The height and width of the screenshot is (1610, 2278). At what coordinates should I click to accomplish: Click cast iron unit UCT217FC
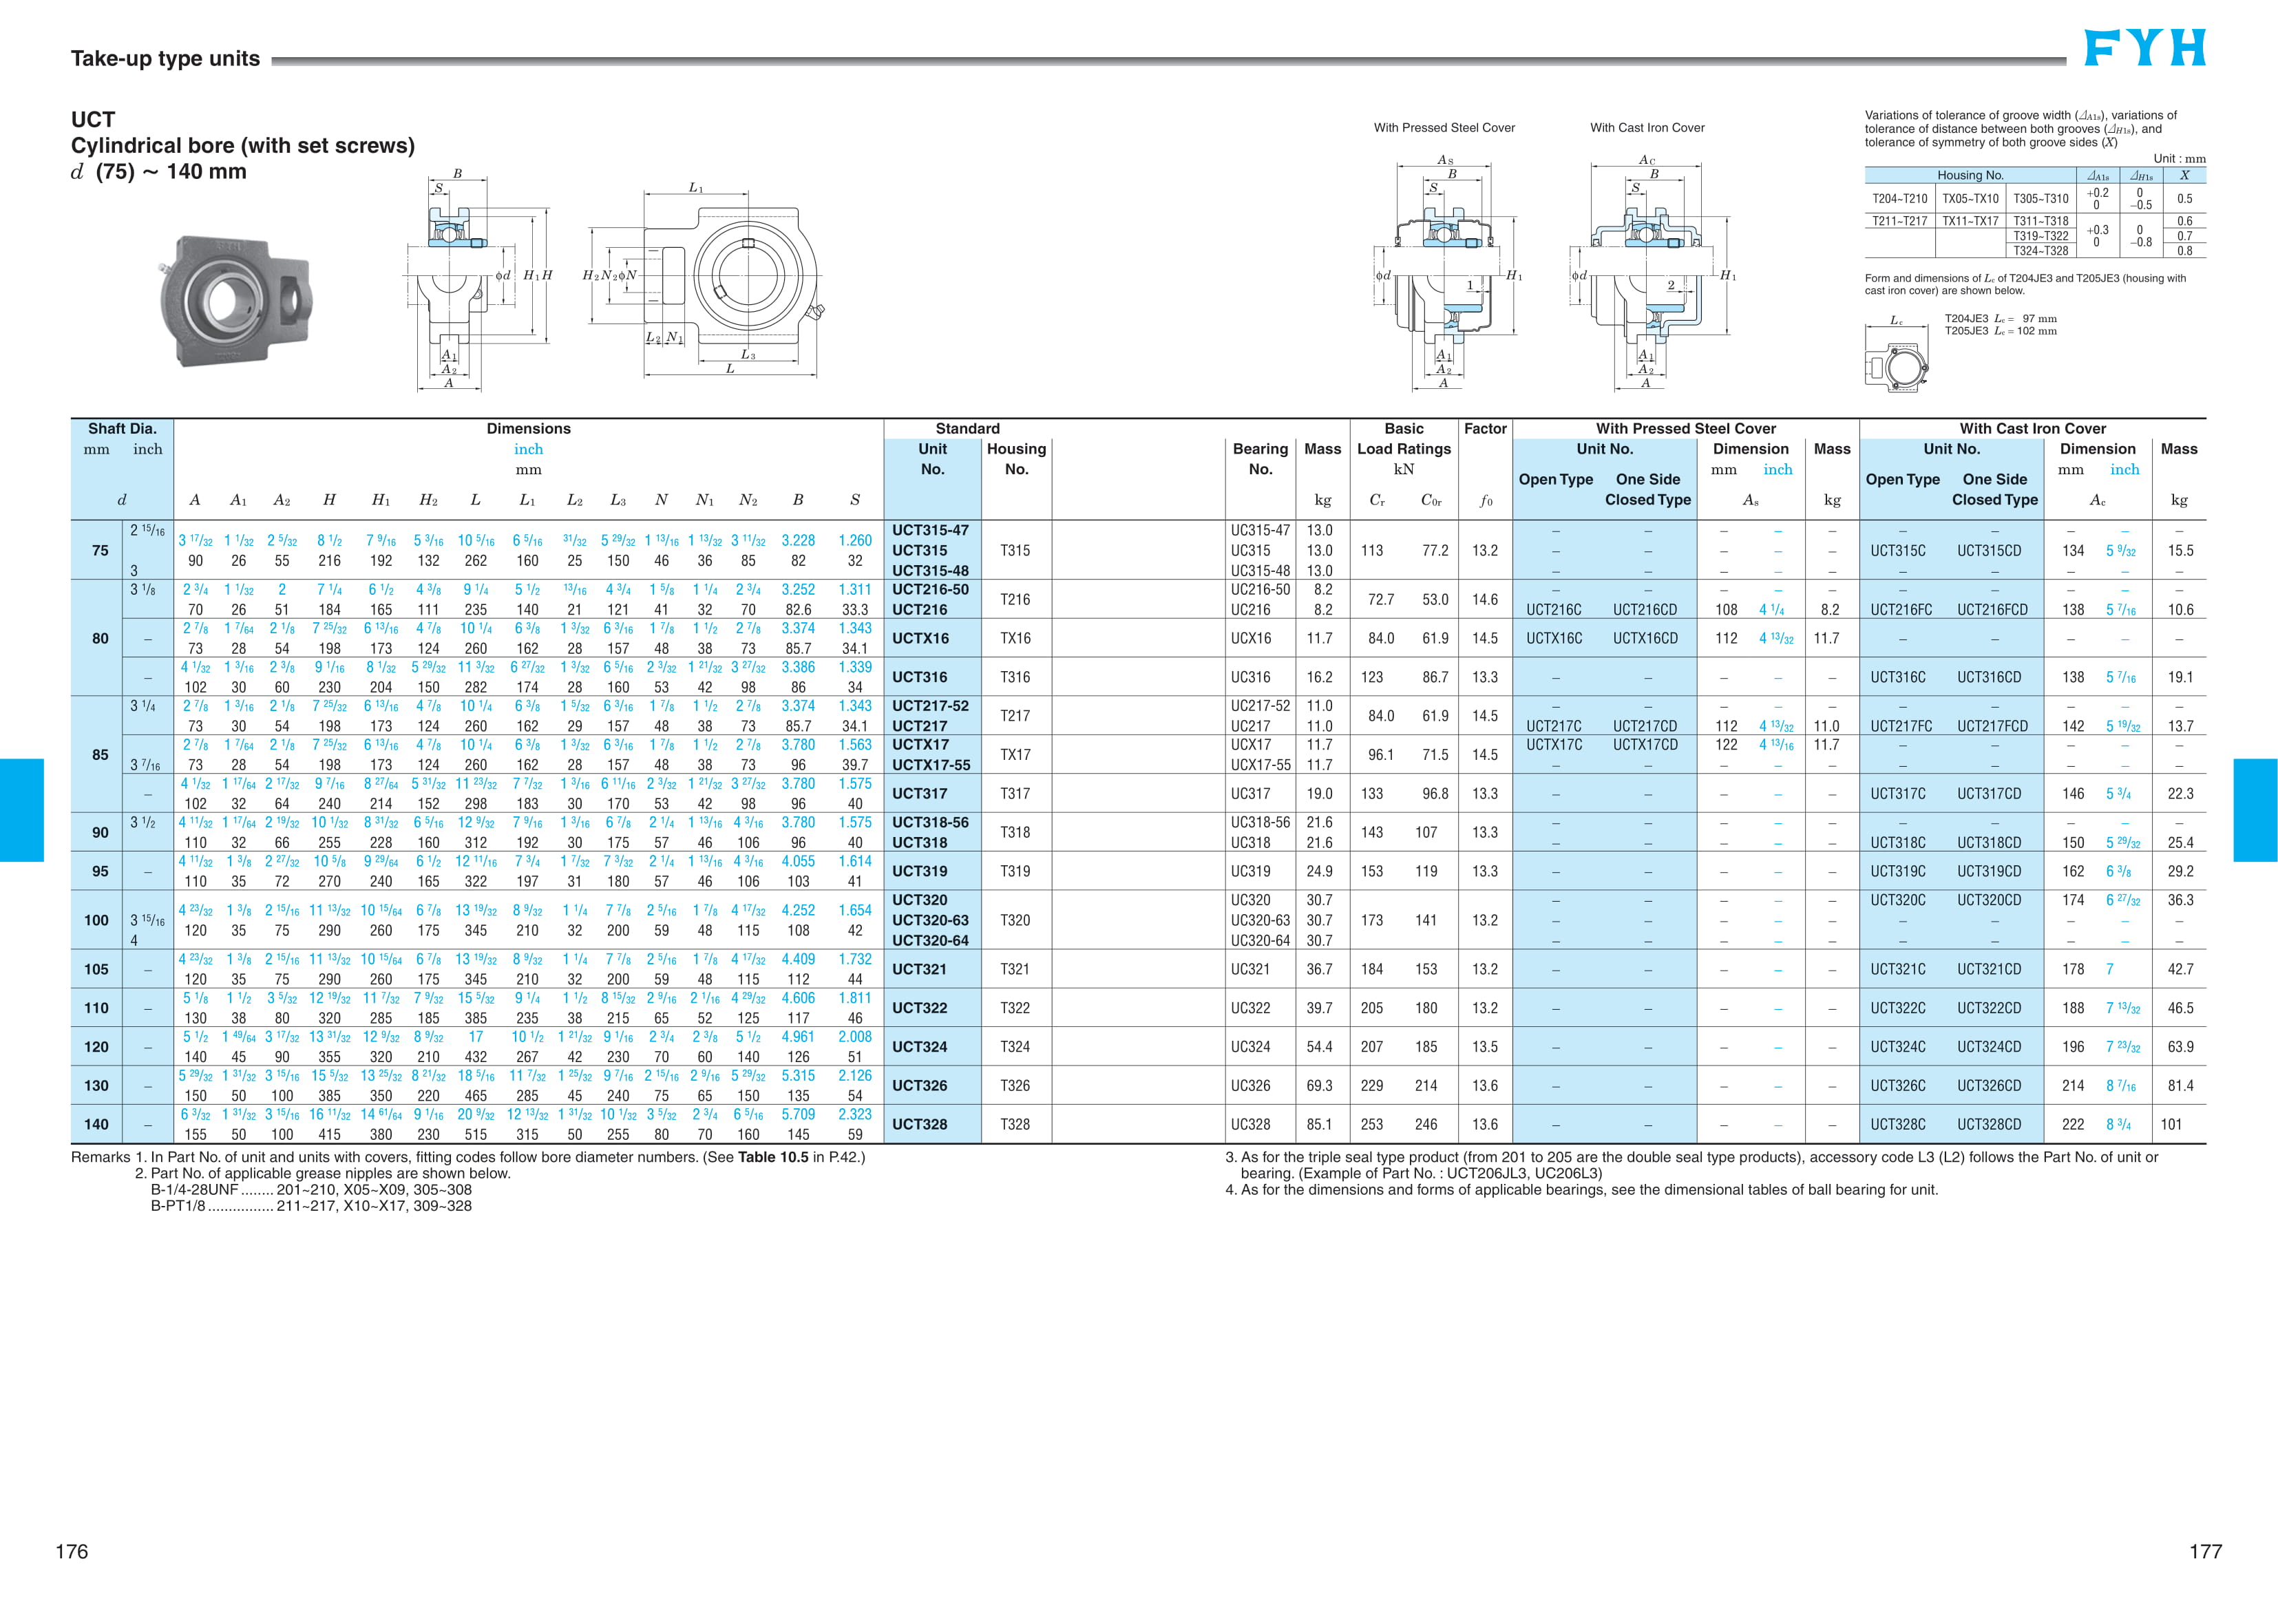1901,726
